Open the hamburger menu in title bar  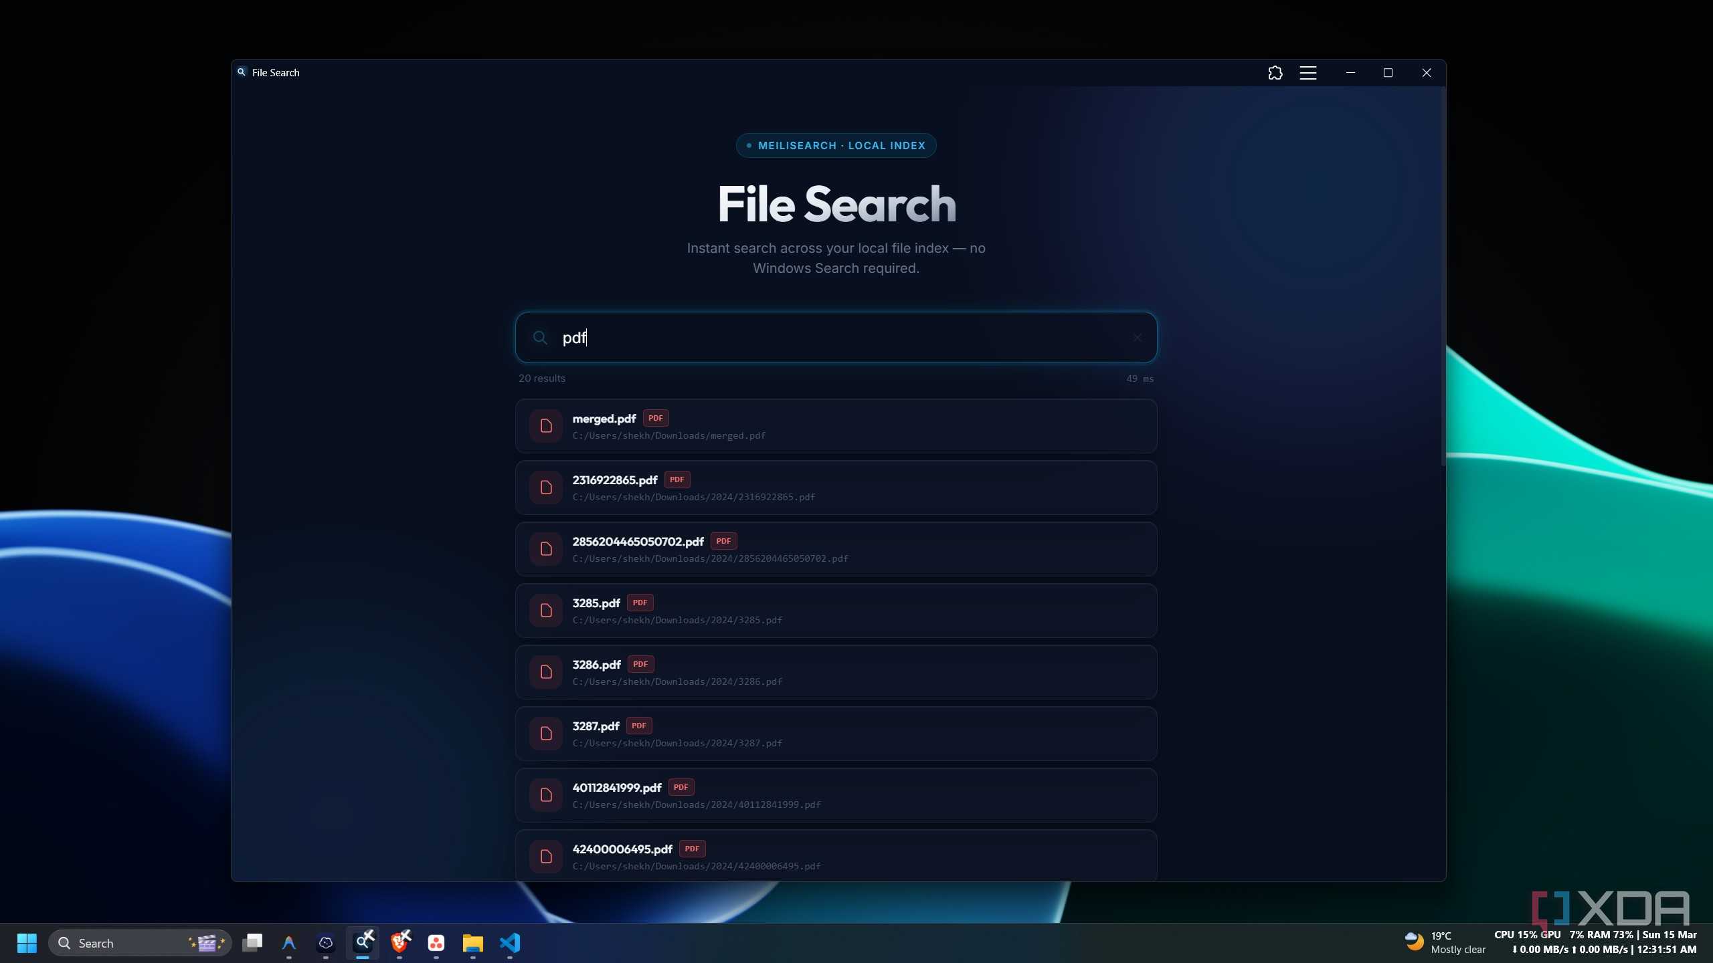pos(1308,73)
